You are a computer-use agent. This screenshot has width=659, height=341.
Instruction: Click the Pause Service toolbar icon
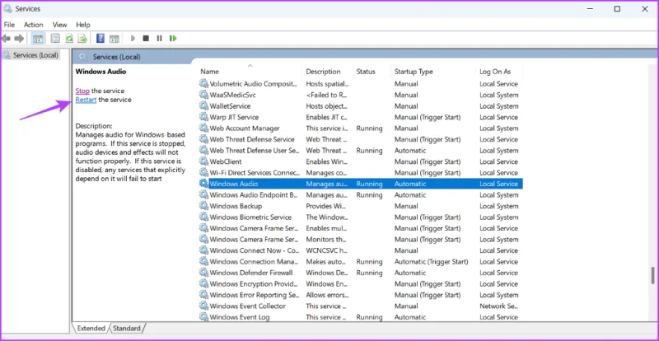click(x=159, y=39)
